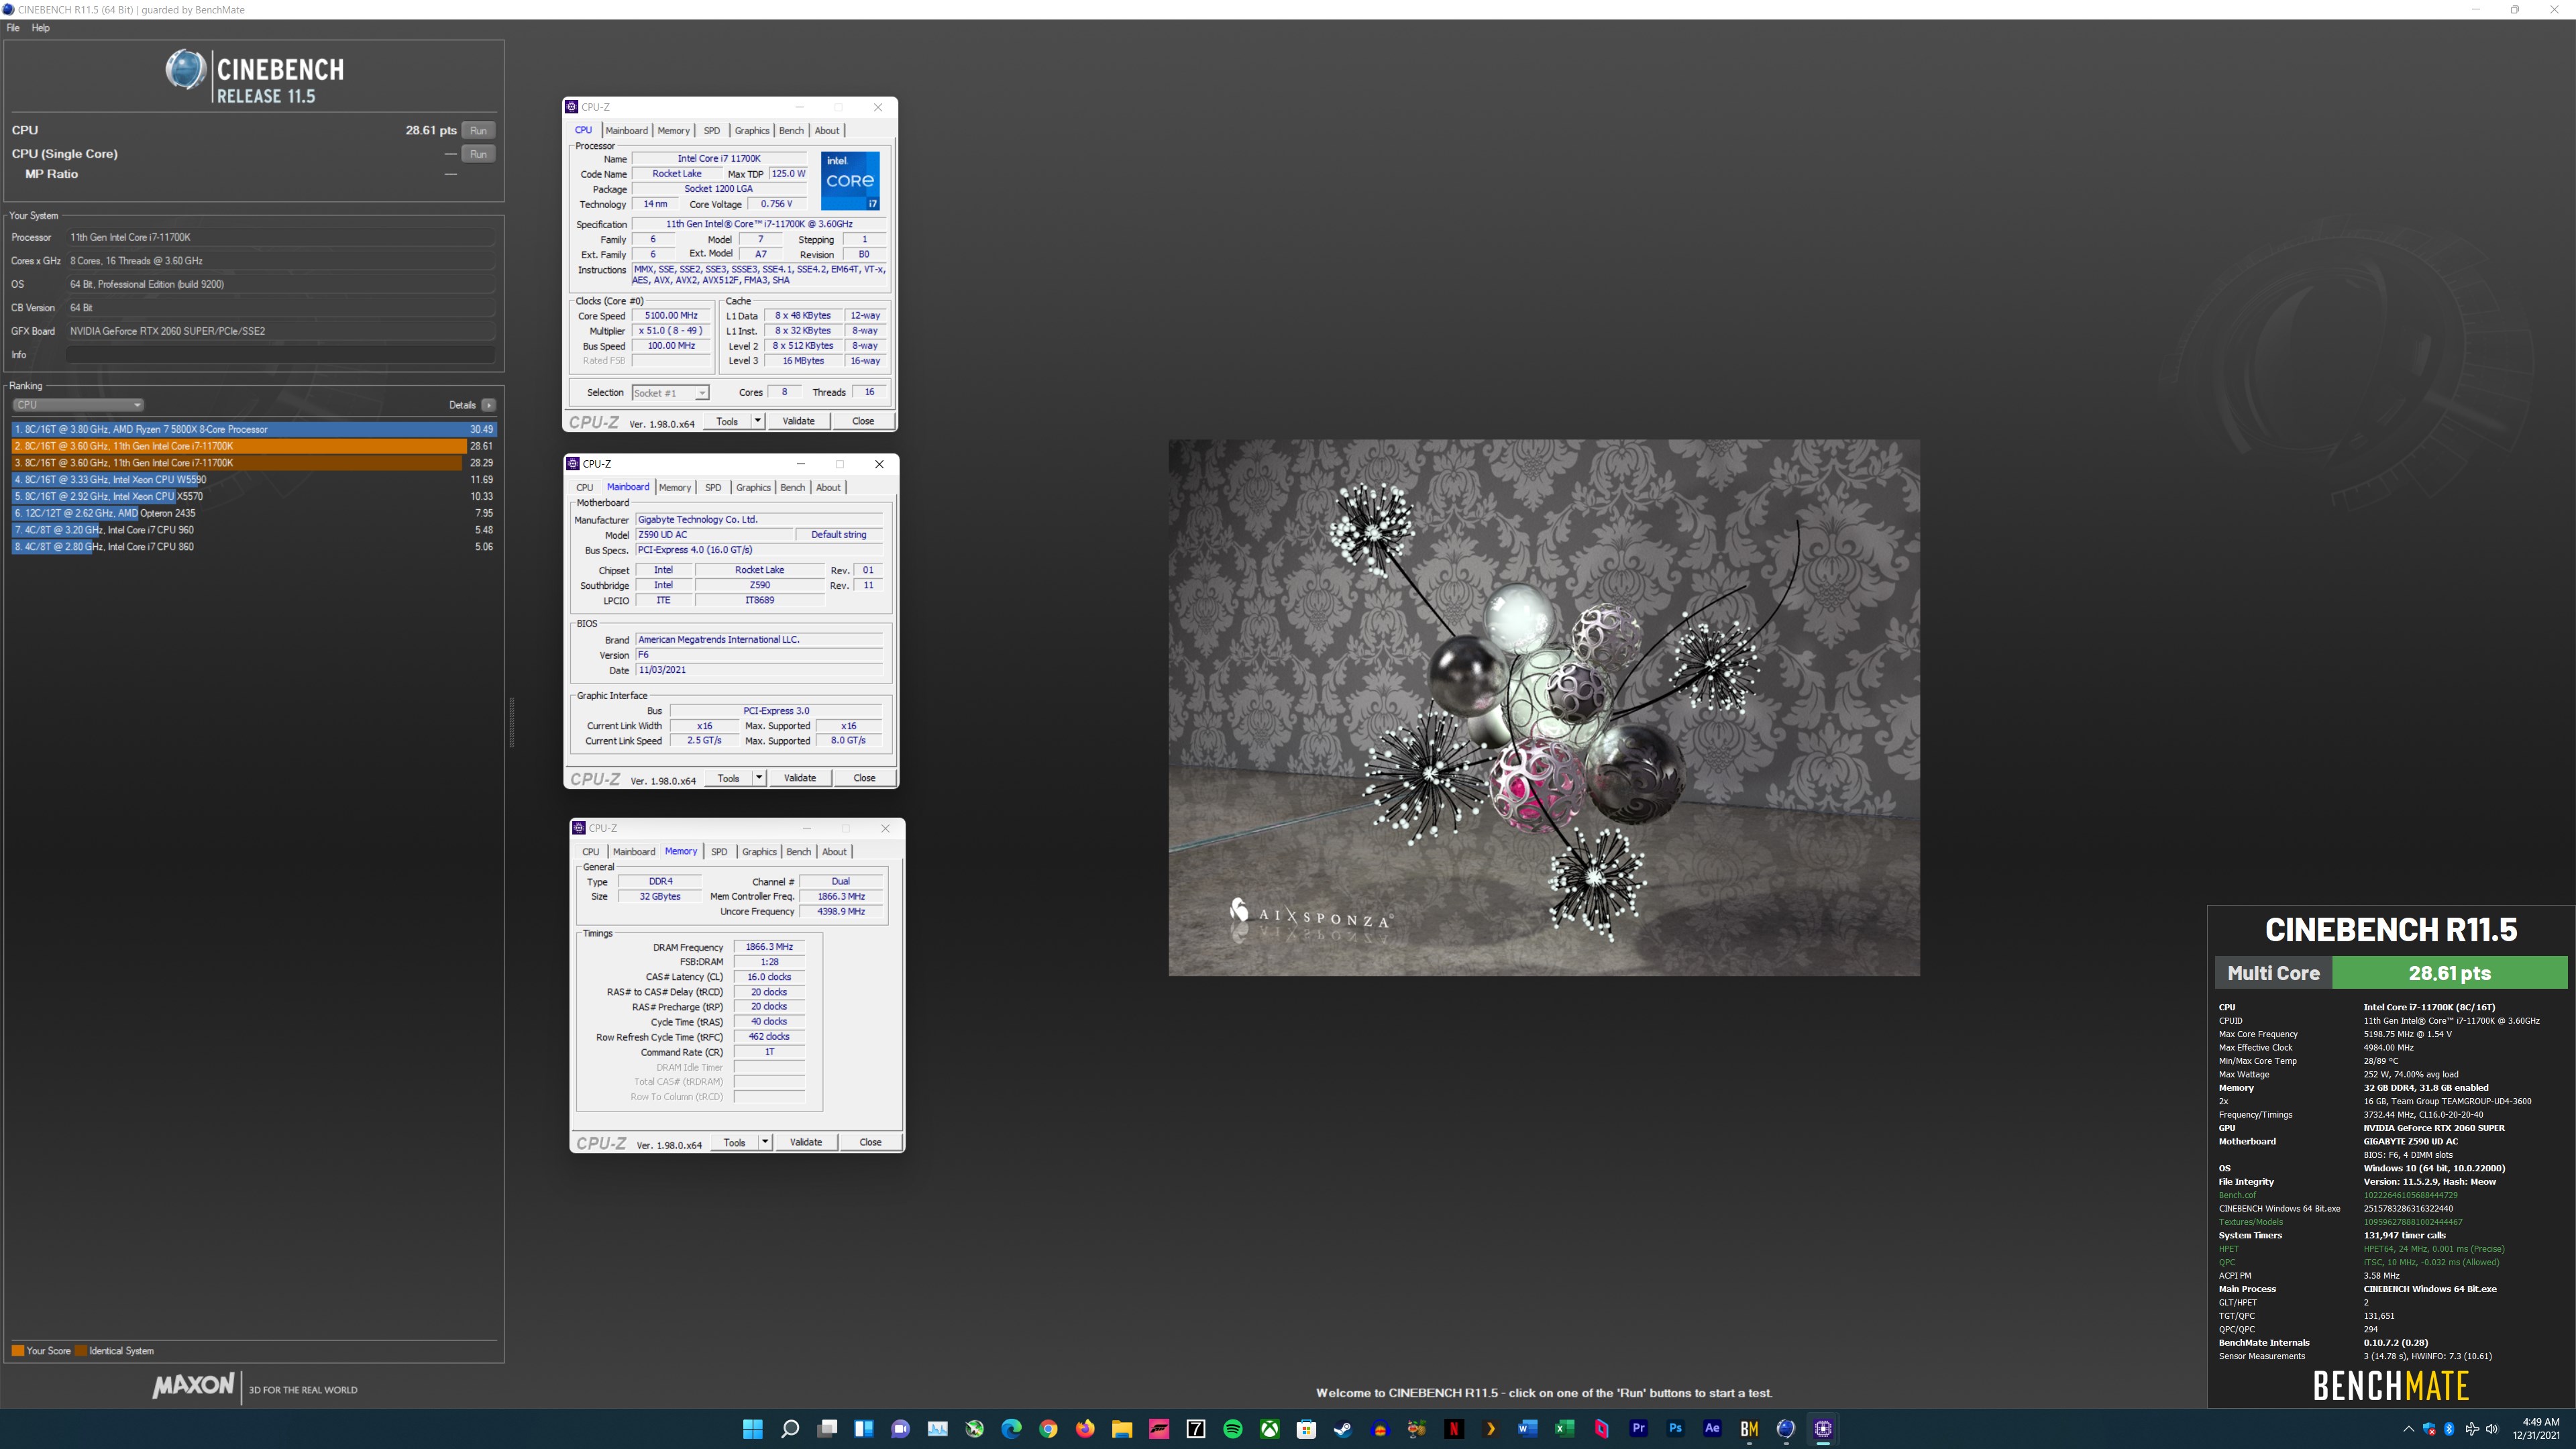Viewport: 2576px width, 1449px height.
Task: Open Xbox app from taskbar
Action: pyautogui.click(x=1270, y=1429)
